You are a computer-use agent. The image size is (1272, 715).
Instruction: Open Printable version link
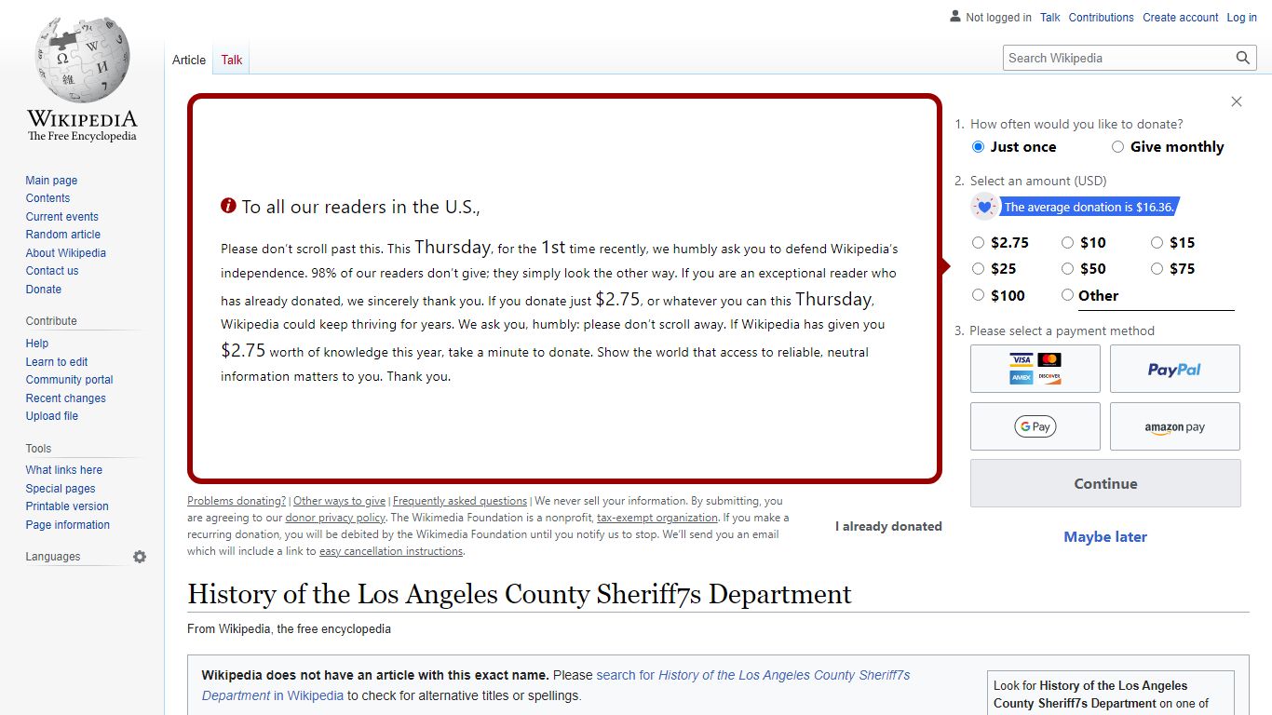click(x=67, y=506)
